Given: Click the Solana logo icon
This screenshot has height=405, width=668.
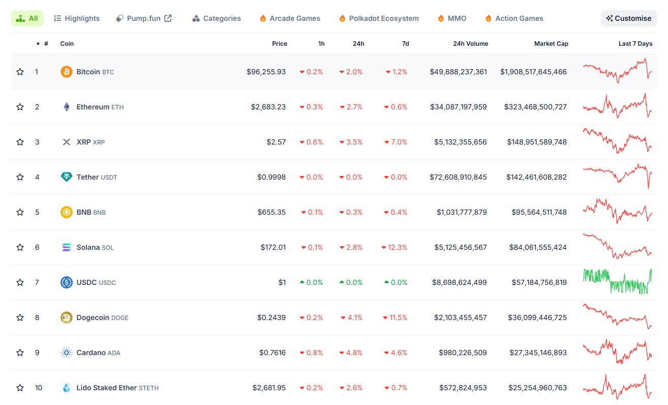Looking at the screenshot, I should pyautogui.click(x=67, y=247).
